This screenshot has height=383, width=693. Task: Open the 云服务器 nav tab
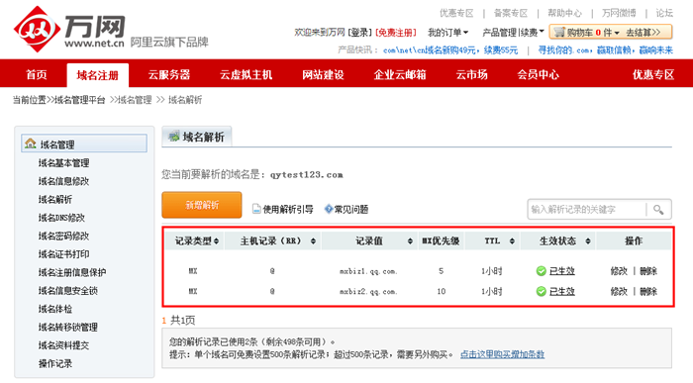(169, 74)
